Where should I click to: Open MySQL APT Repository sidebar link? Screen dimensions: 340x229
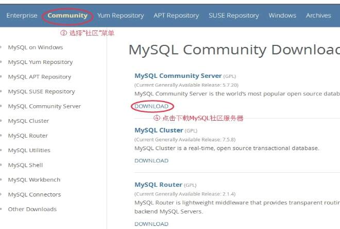[40, 77]
